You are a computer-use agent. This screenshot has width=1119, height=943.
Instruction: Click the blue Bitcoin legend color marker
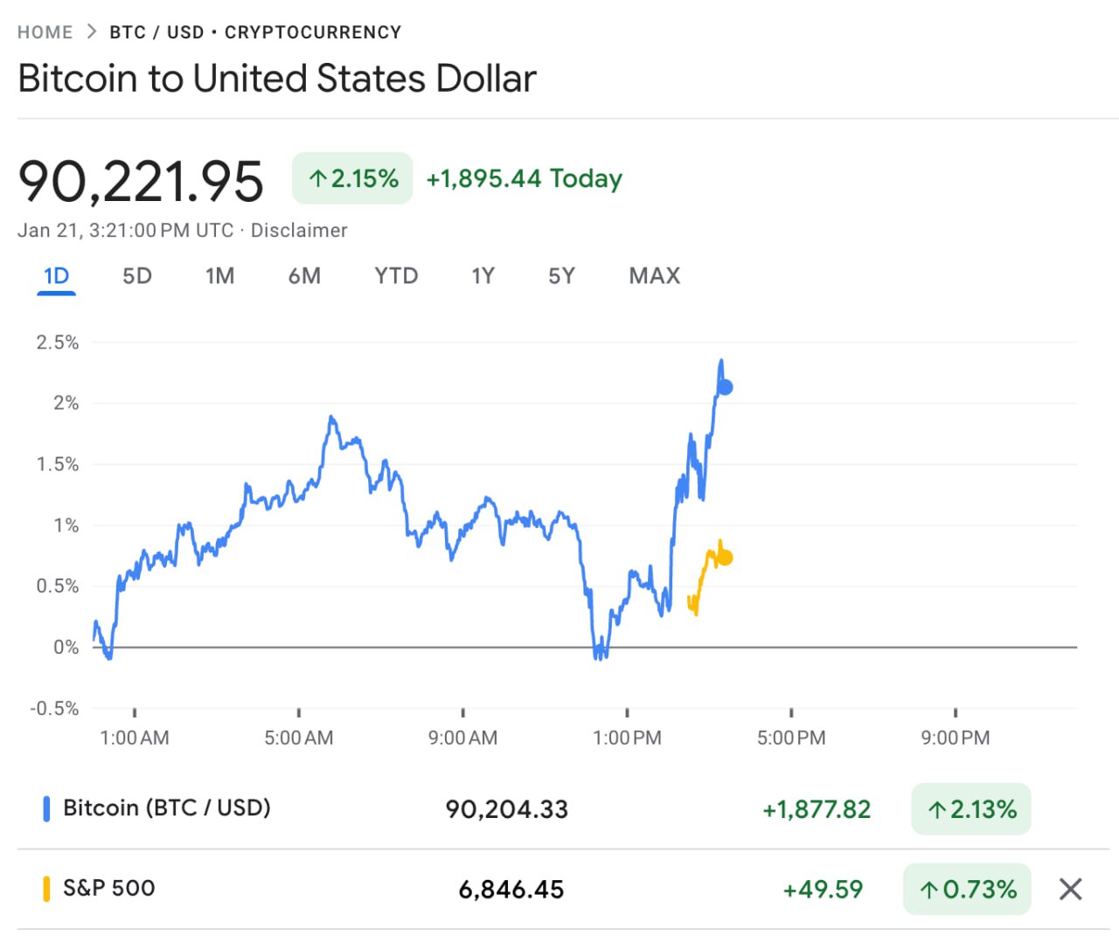point(46,808)
